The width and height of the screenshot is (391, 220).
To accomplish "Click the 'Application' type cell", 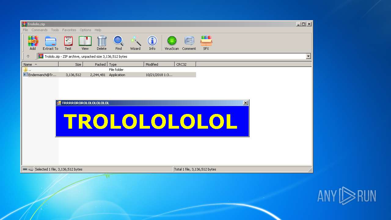I will coord(117,75).
